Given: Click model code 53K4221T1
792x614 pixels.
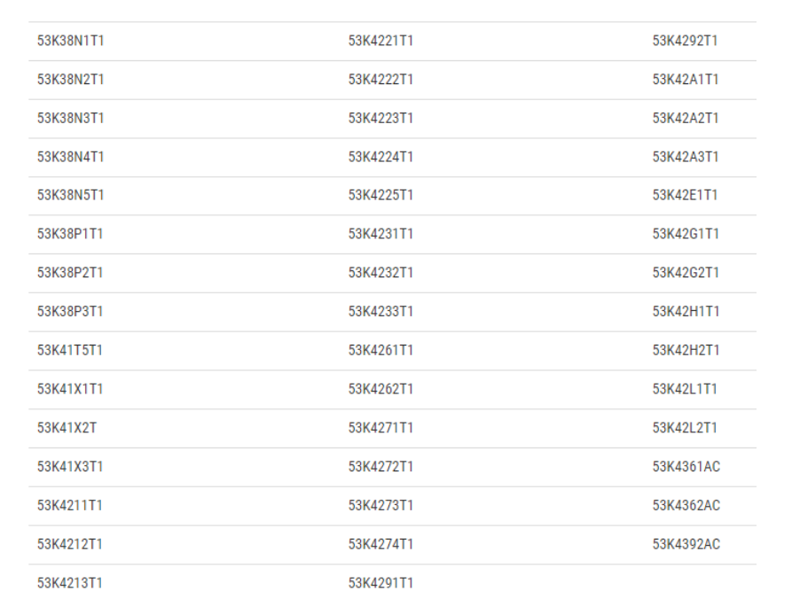Looking at the screenshot, I should (380, 41).
